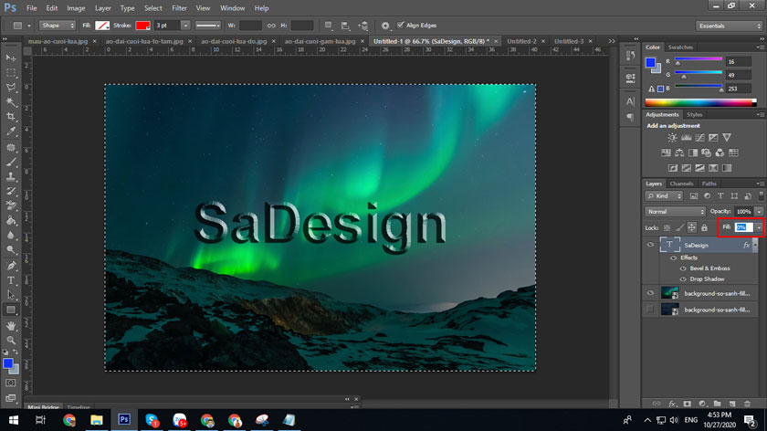The width and height of the screenshot is (767, 431).
Task: Select the Hand tool
Action: [11, 325]
